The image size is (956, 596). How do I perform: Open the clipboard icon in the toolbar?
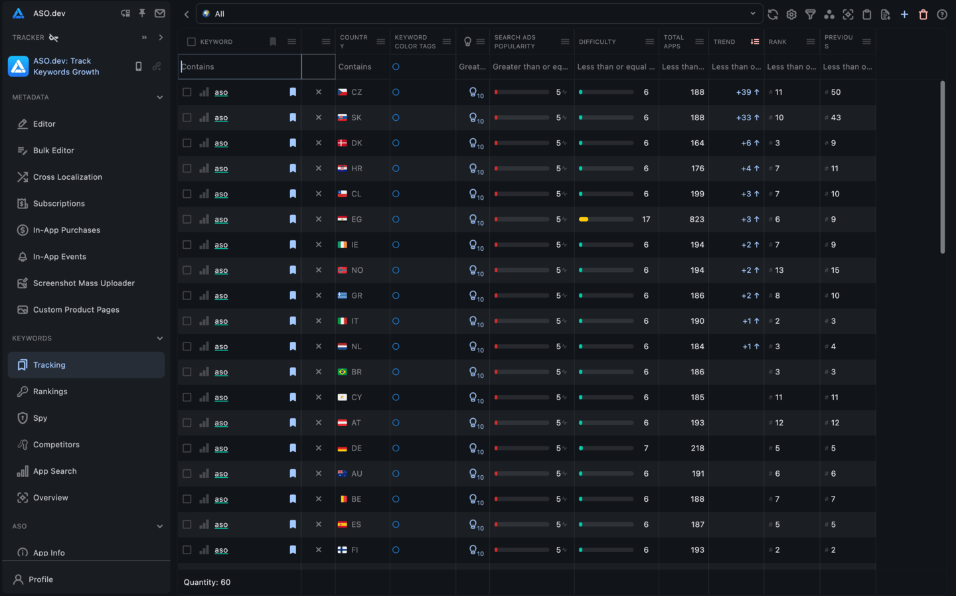click(866, 13)
